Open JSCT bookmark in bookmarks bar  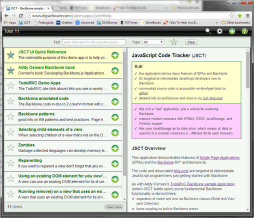click(24, 22)
